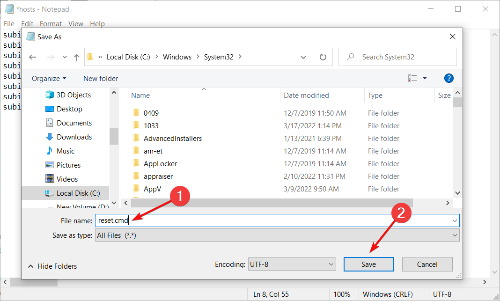
Task: Open the Encoding dropdown
Action: 292,264
